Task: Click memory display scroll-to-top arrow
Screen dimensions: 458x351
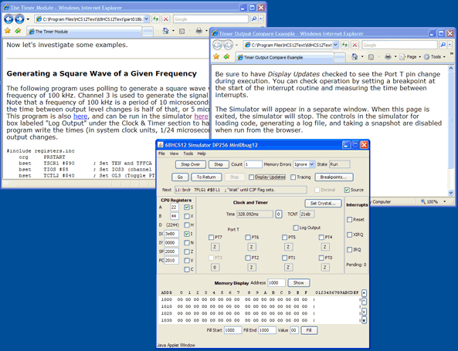Action: click(x=365, y=293)
